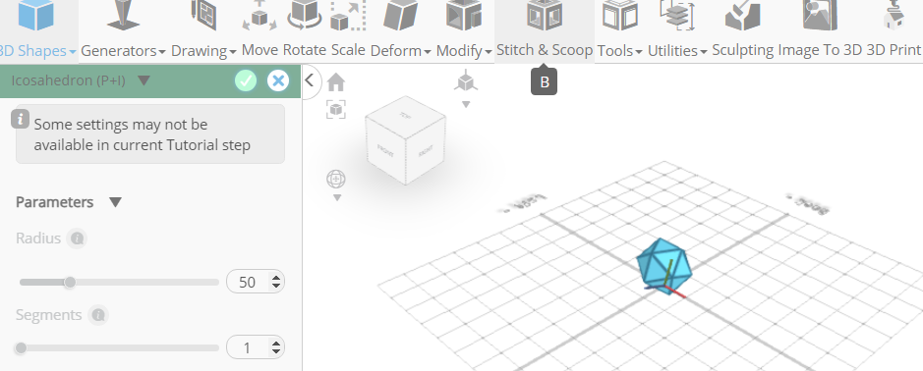Expand the arrow below perspective cube icon
The width and height of the screenshot is (923, 371).
[x=466, y=105]
